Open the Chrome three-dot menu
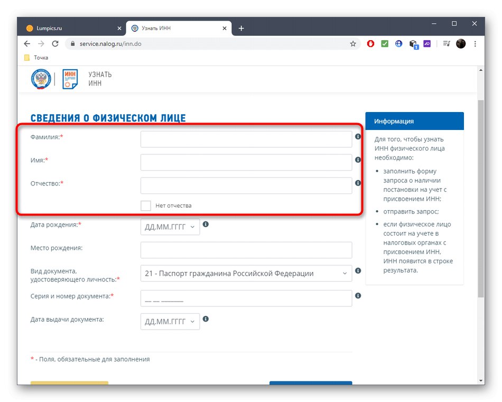The height and width of the screenshot is (402, 502). pyautogui.click(x=475, y=44)
